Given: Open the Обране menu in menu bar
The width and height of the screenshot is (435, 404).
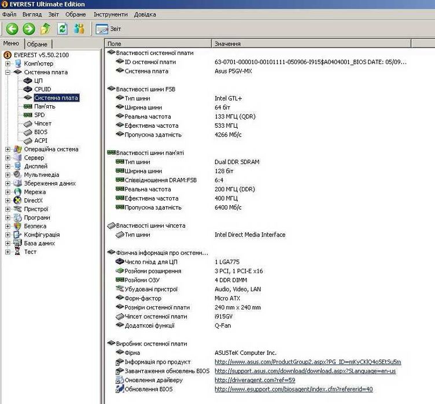Looking at the screenshot, I should (75, 14).
